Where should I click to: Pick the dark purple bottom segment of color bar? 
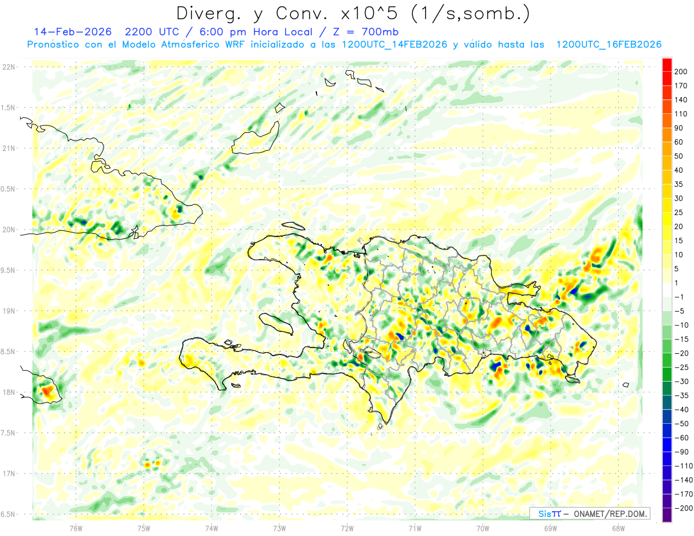tap(667, 515)
